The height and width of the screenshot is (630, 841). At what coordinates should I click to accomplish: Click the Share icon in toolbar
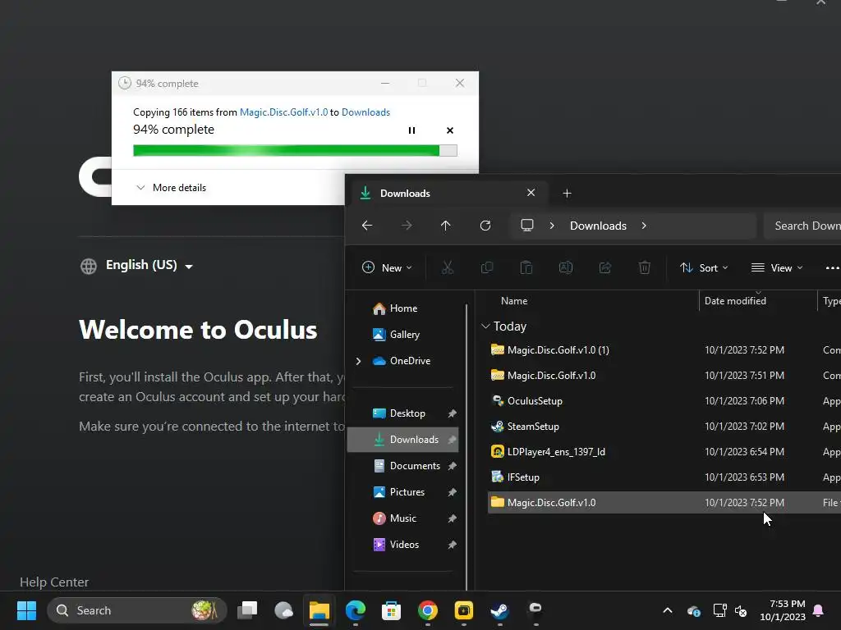point(605,267)
